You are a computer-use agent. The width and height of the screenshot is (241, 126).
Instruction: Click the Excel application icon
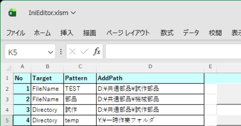12,13
